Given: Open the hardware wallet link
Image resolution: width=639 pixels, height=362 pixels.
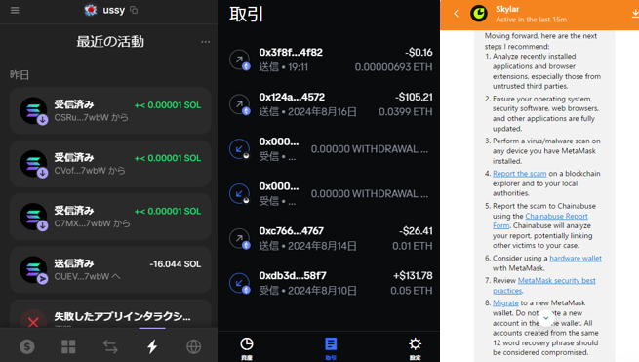Looking at the screenshot, I should coord(576,258).
